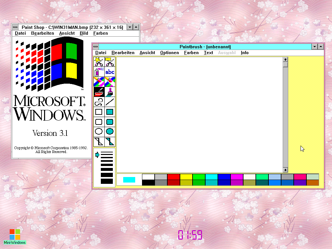The width and height of the screenshot is (332, 249).
Task: Select the hot pink palette swatch
Action: (x=300, y=177)
